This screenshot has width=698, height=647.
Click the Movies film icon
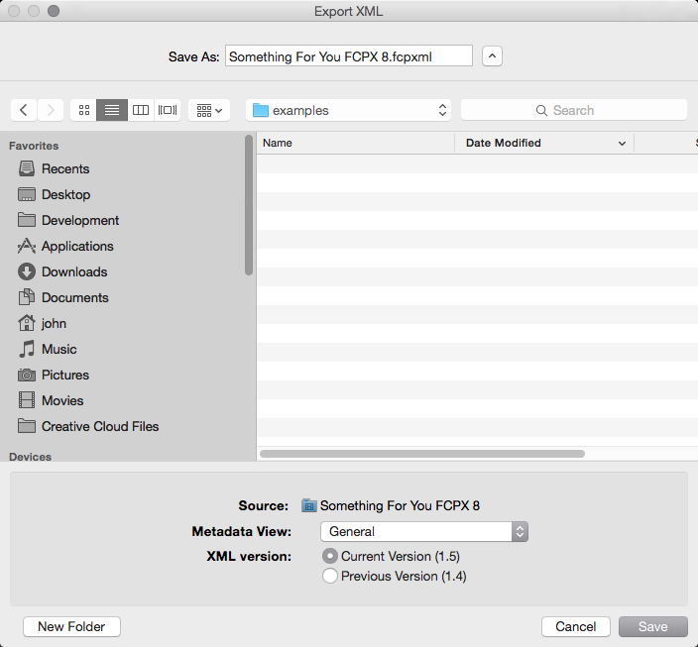coord(26,400)
